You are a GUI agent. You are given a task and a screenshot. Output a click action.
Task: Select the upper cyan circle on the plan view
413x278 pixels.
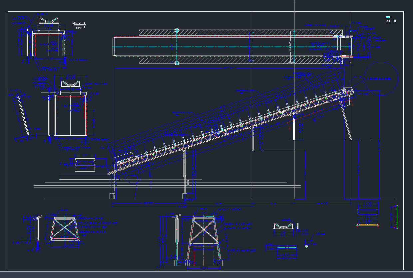tap(177, 31)
